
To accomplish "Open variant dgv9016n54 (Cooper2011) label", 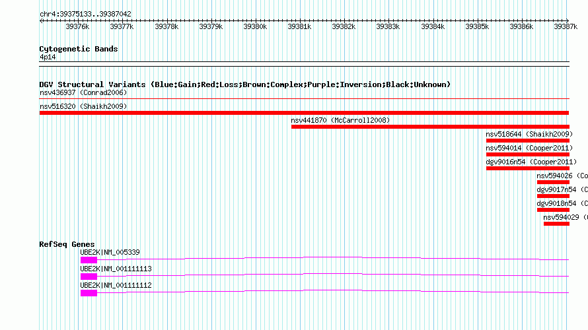I will pos(531,162).
